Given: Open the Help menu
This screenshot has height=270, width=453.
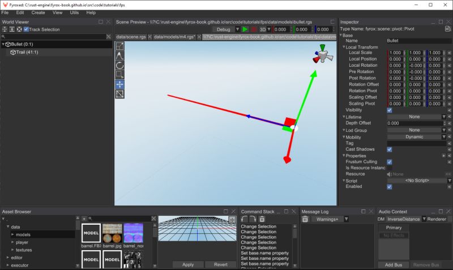Looking at the screenshot, I should [x=91, y=12].
